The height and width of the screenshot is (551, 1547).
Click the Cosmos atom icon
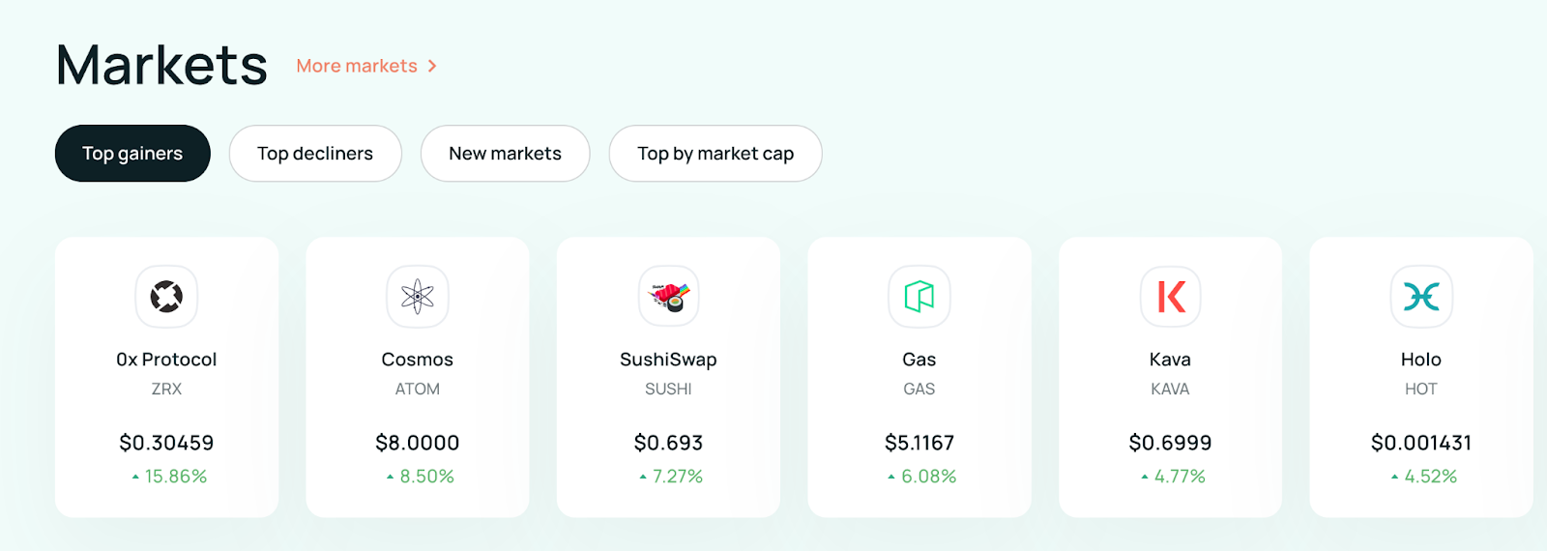(x=418, y=297)
